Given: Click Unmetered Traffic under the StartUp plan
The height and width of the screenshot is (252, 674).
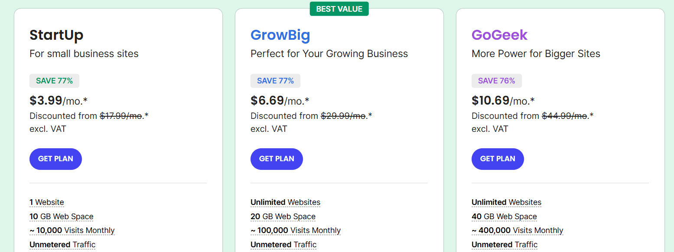Looking at the screenshot, I should 62,244.
